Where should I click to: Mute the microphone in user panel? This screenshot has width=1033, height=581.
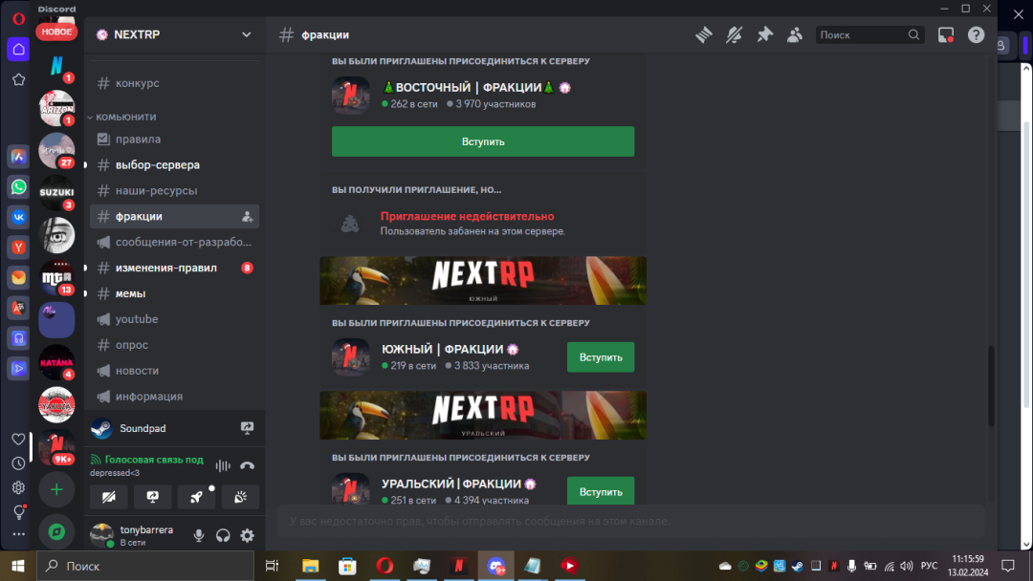click(198, 535)
